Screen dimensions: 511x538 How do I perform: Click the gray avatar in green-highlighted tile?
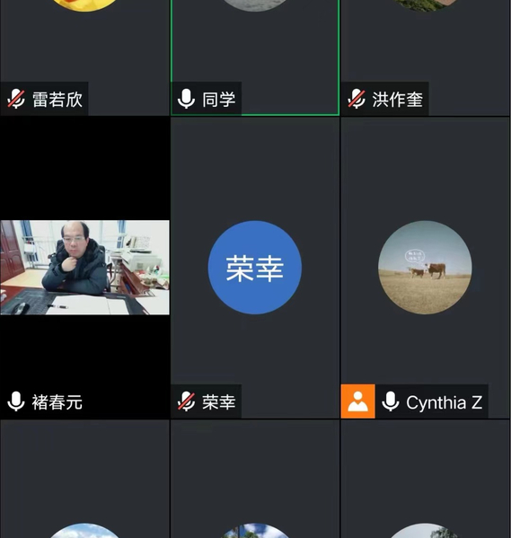coord(255,5)
